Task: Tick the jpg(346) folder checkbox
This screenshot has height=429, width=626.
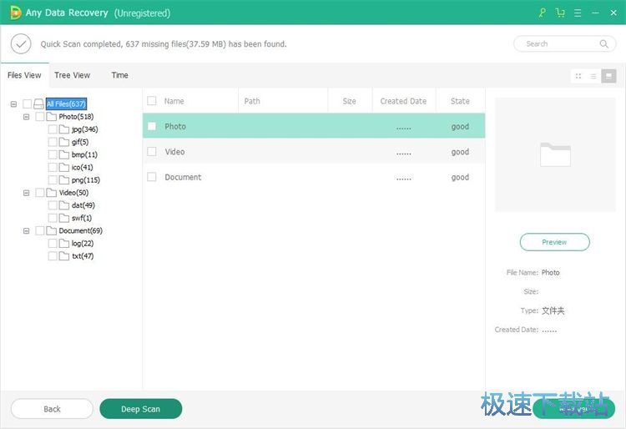Action: 53,129
